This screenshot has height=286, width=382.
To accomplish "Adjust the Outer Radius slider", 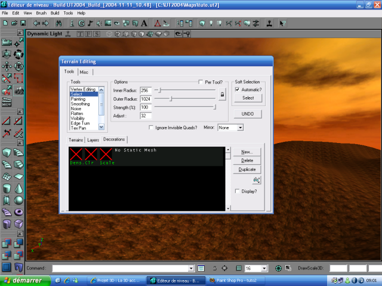I will (x=171, y=98).
